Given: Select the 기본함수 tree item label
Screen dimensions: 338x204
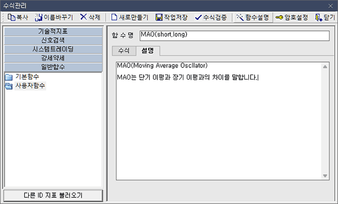Looking at the screenshot, I should click(x=27, y=77).
